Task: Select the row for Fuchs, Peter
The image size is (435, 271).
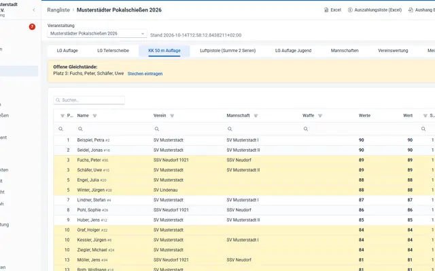Action: pos(244,160)
